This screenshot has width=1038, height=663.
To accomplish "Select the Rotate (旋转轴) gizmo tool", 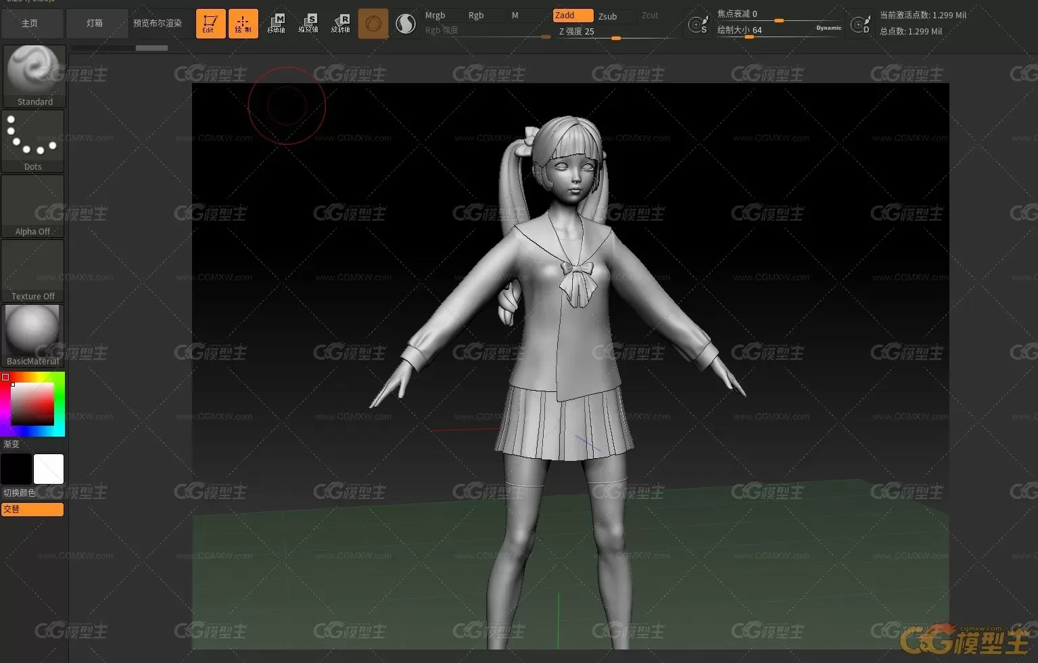I will click(341, 24).
